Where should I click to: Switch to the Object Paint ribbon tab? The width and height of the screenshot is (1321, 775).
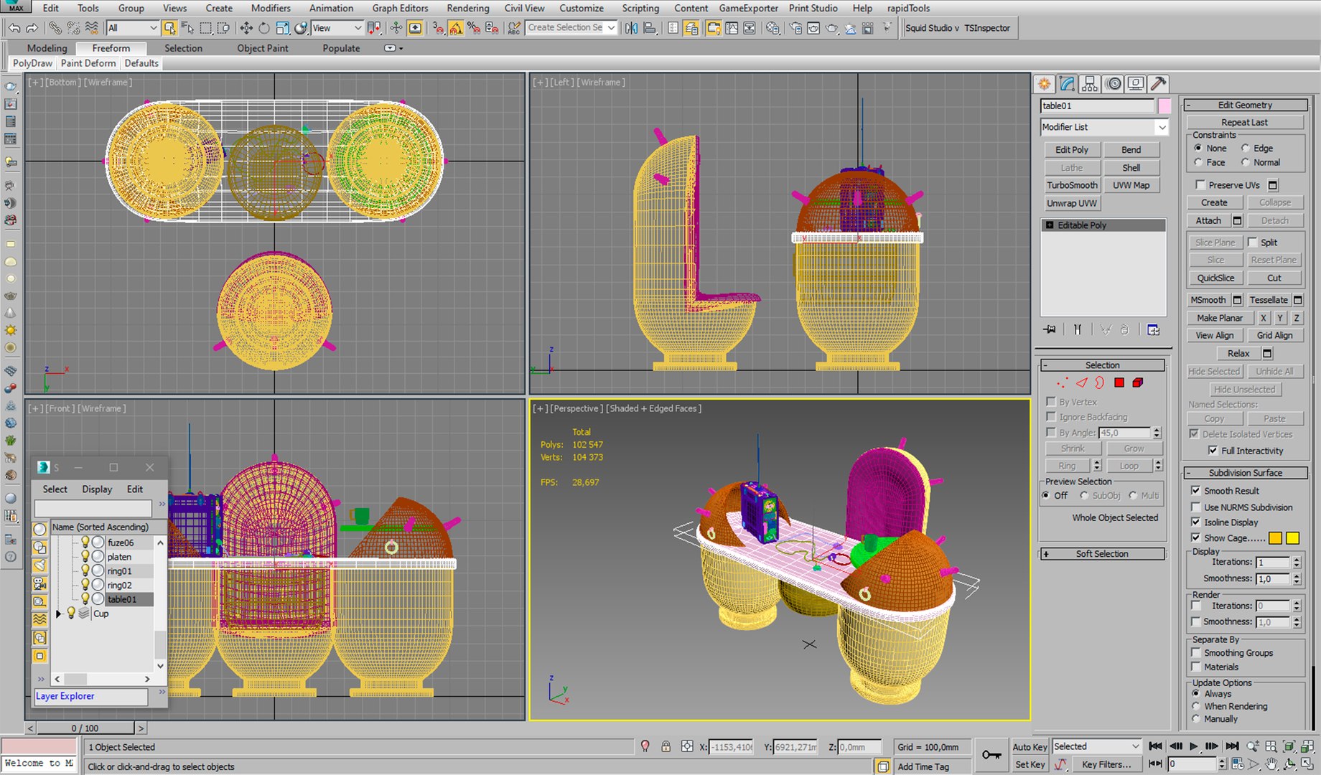(263, 48)
